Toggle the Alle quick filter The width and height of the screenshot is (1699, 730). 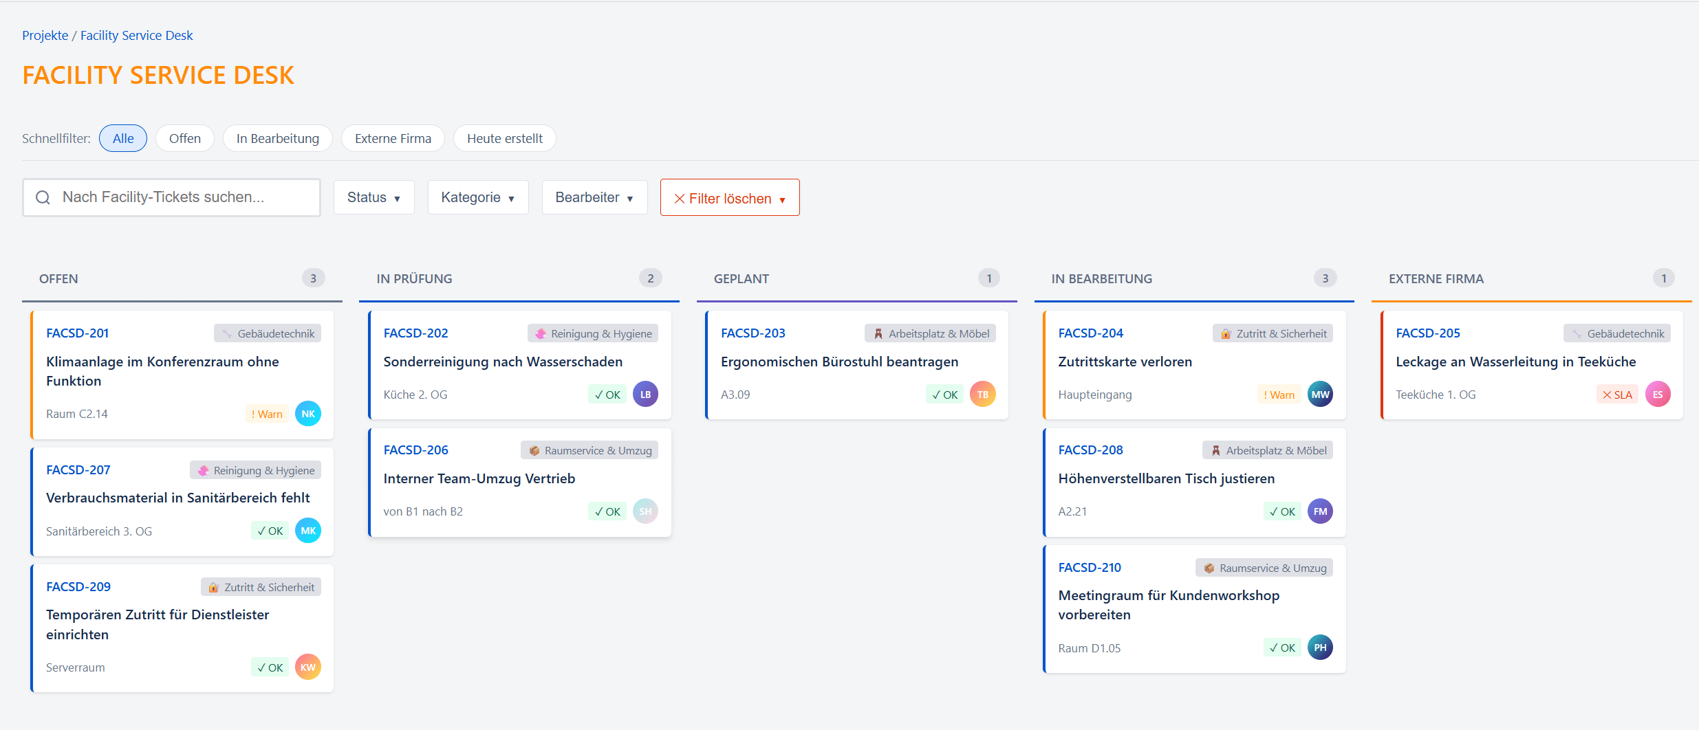[x=123, y=139]
